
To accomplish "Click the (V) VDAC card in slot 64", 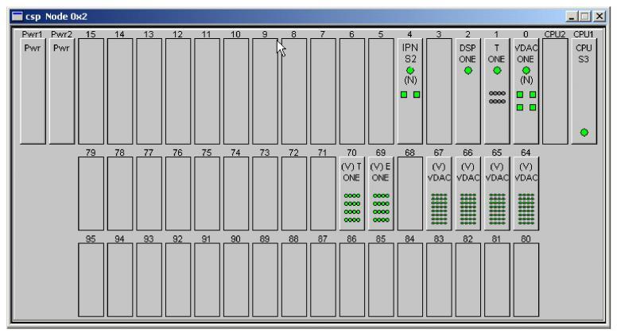I will (x=526, y=193).
